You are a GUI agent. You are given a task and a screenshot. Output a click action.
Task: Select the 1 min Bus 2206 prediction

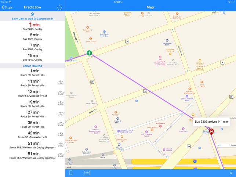click(32, 27)
